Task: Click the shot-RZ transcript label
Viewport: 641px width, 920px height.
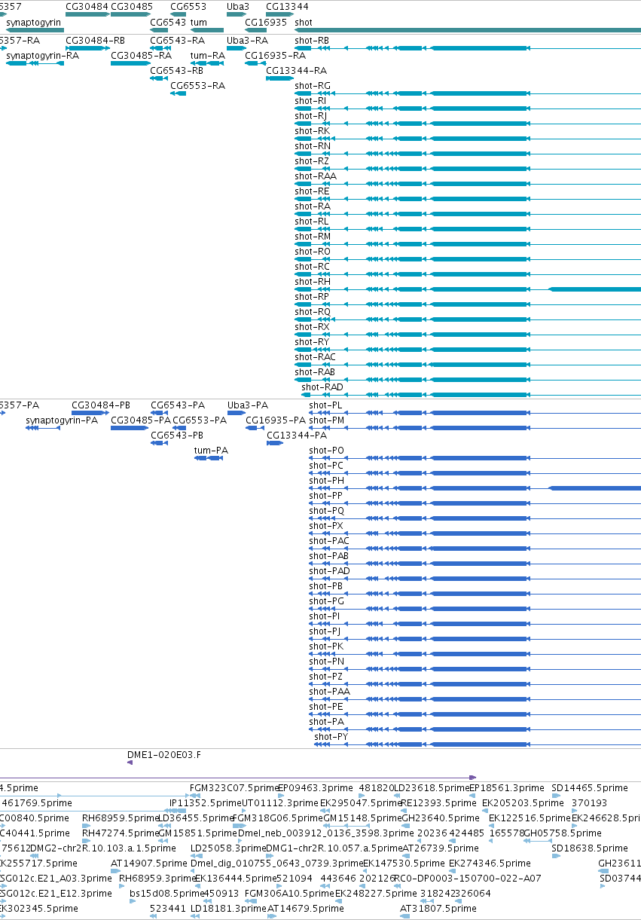Action: (x=312, y=161)
